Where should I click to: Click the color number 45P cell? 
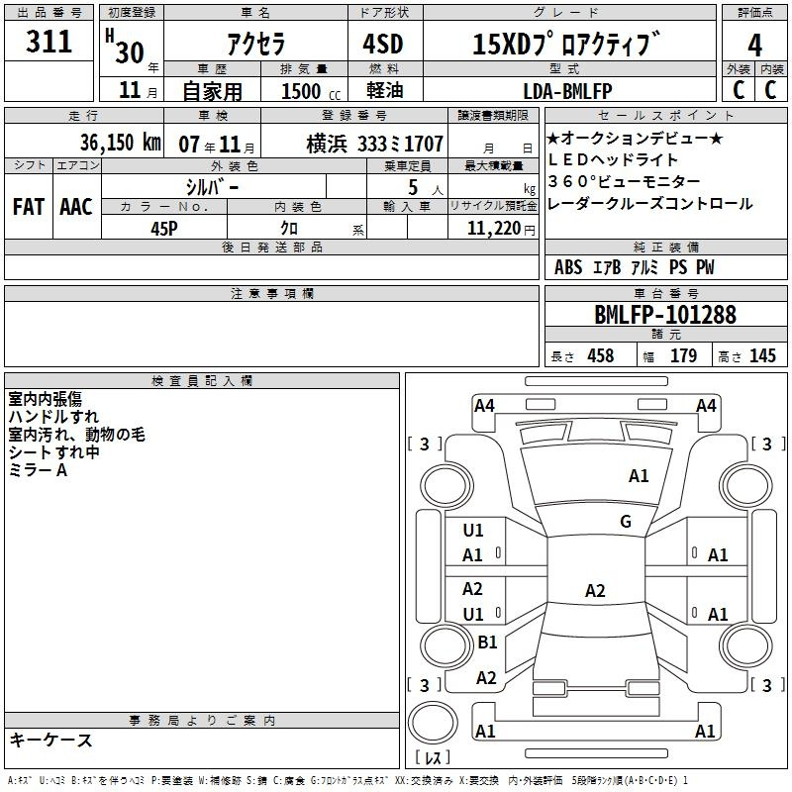(x=164, y=228)
